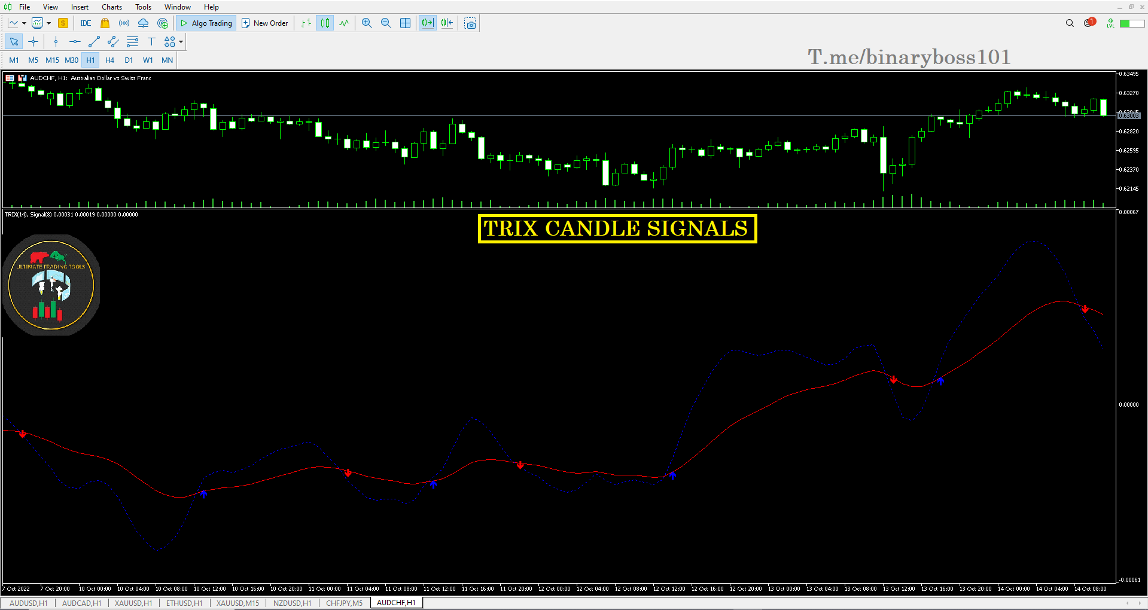The width and height of the screenshot is (1148, 610).
Task: Take a chart screenshot with camera icon
Action: coord(470,23)
